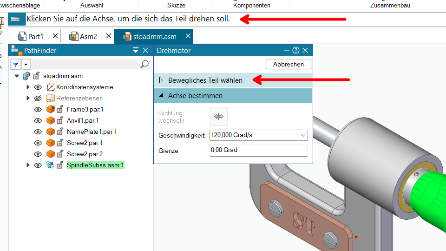Open the Komponenten ribbon group
This screenshot has height=251, width=446.
[x=252, y=5]
